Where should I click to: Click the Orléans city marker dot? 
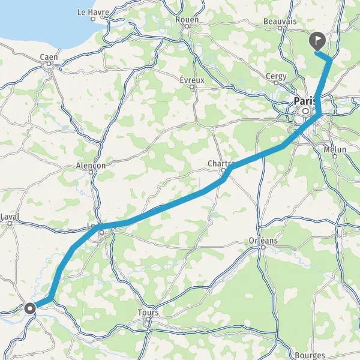(x=263, y=247)
